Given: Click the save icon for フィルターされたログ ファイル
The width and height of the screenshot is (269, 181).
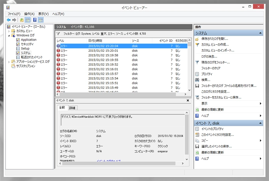Looking at the screenshot, I should [x=197, y=86].
